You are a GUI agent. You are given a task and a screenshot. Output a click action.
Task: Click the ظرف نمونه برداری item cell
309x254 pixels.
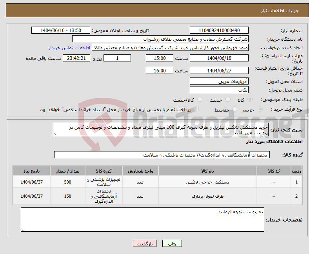click(x=207, y=196)
